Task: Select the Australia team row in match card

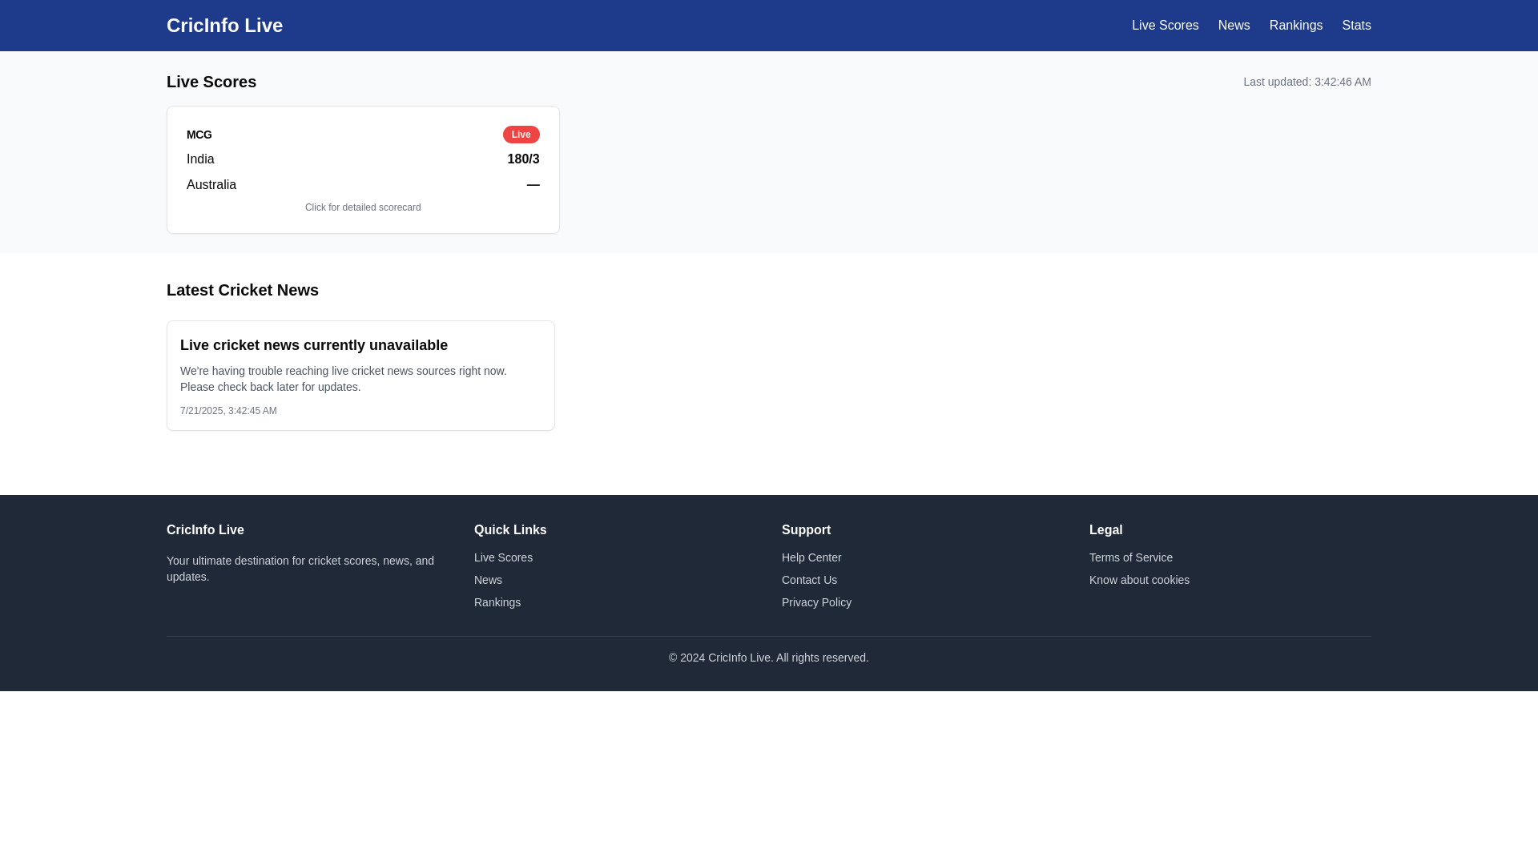Action: click(x=363, y=185)
